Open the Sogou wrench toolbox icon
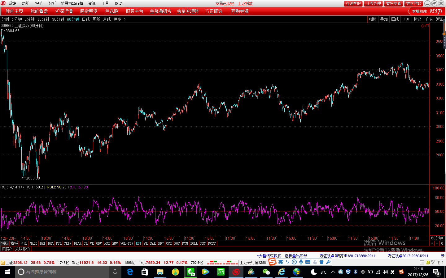The width and height of the screenshot is (446, 278). 328,262
